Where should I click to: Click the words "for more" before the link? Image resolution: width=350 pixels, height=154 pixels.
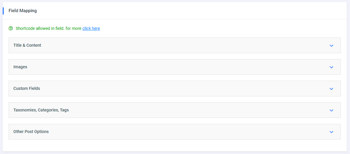[x=73, y=28]
